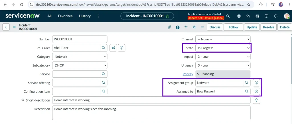Show related incidents icon next to Caller
This screenshot has height=124, width=292.
pyautogui.click(x=113, y=48)
